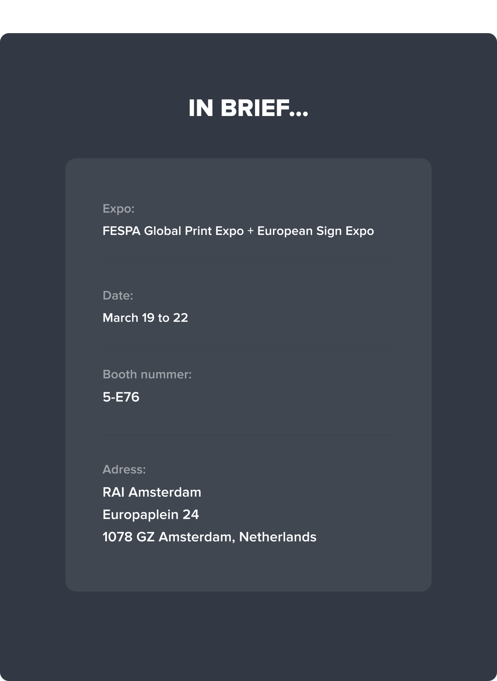
Task: Click divider line below the Expo section
Action: click(248, 260)
